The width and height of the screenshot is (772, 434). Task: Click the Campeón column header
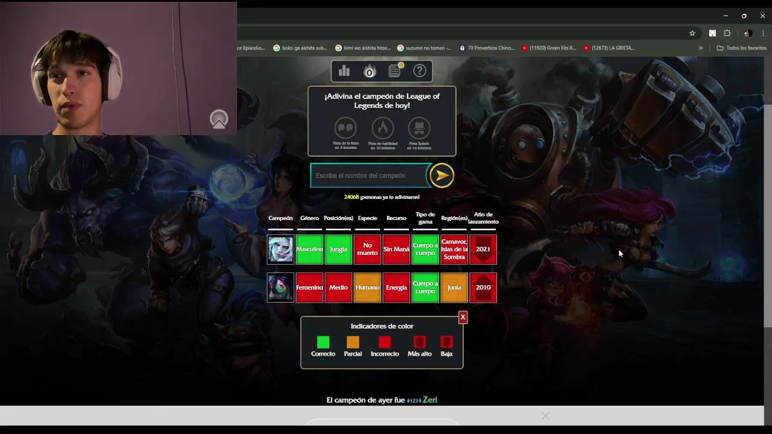coord(280,218)
